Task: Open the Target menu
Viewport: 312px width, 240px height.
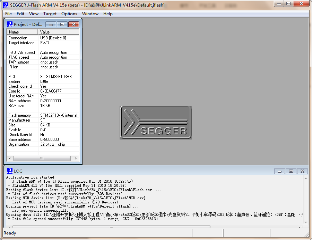Action: (x=50, y=14)
